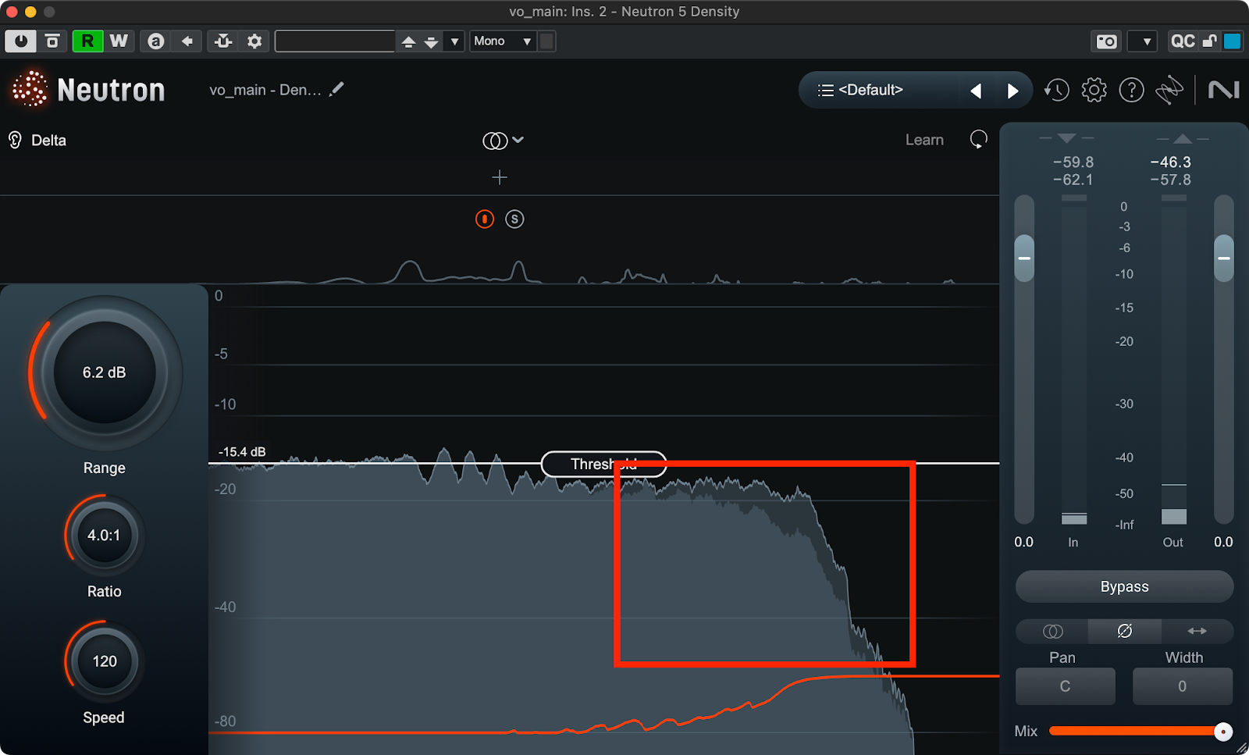Toggle the plugin power button in host toolbar
Viewport: 1249px width, 755px height.
(20, 41)
